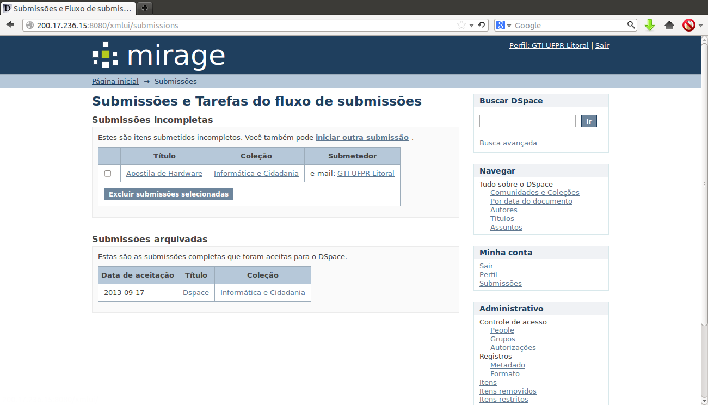The width and height of the screenshot is (708, 405).
Task: Click the Data de aceitação column header
Action: click(138, 275)
